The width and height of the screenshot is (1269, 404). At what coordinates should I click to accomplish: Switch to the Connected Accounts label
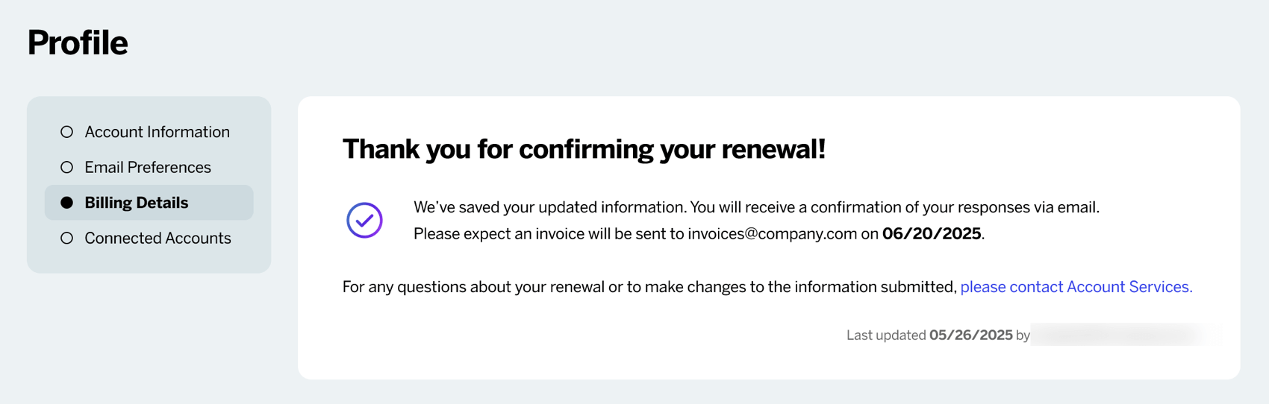[x=158, y=239]
